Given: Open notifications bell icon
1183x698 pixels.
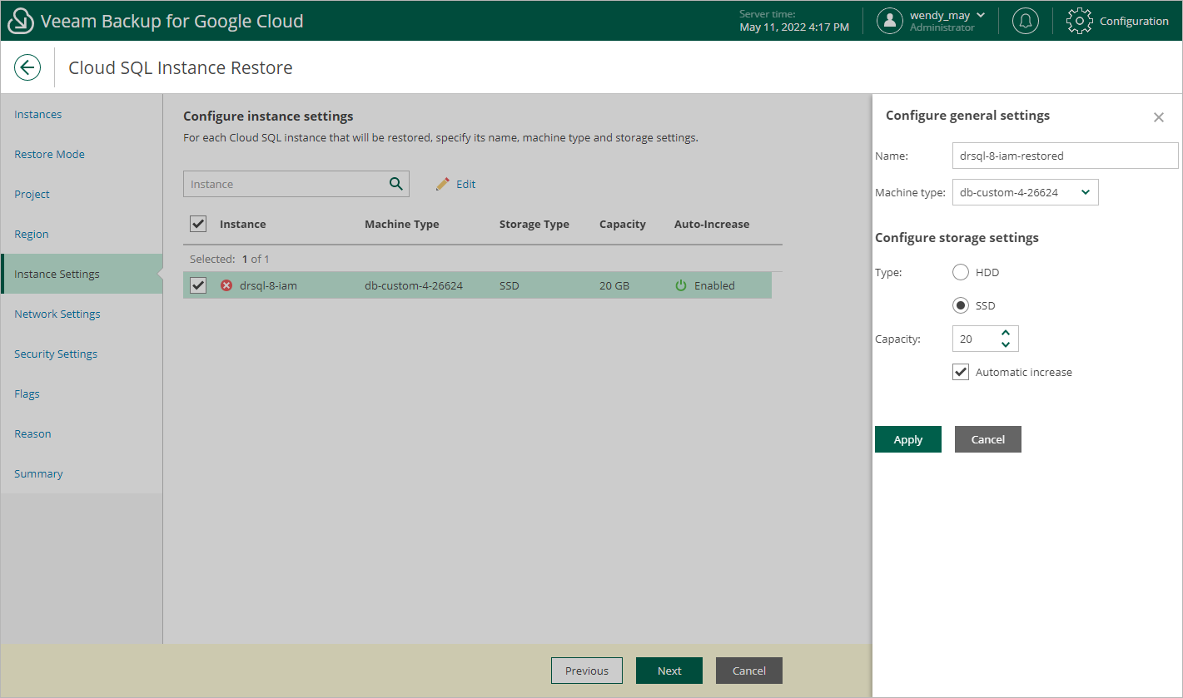Looking at the screenshot, I should click(x=1026, y=21).
